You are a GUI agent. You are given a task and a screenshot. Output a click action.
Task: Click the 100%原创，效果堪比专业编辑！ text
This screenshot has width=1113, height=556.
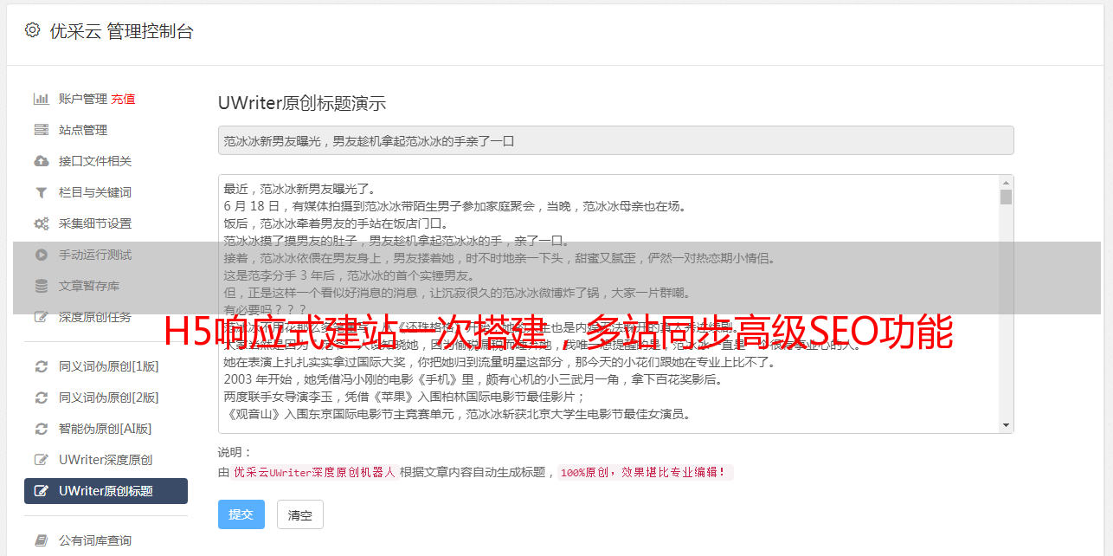tap(645, 473)
